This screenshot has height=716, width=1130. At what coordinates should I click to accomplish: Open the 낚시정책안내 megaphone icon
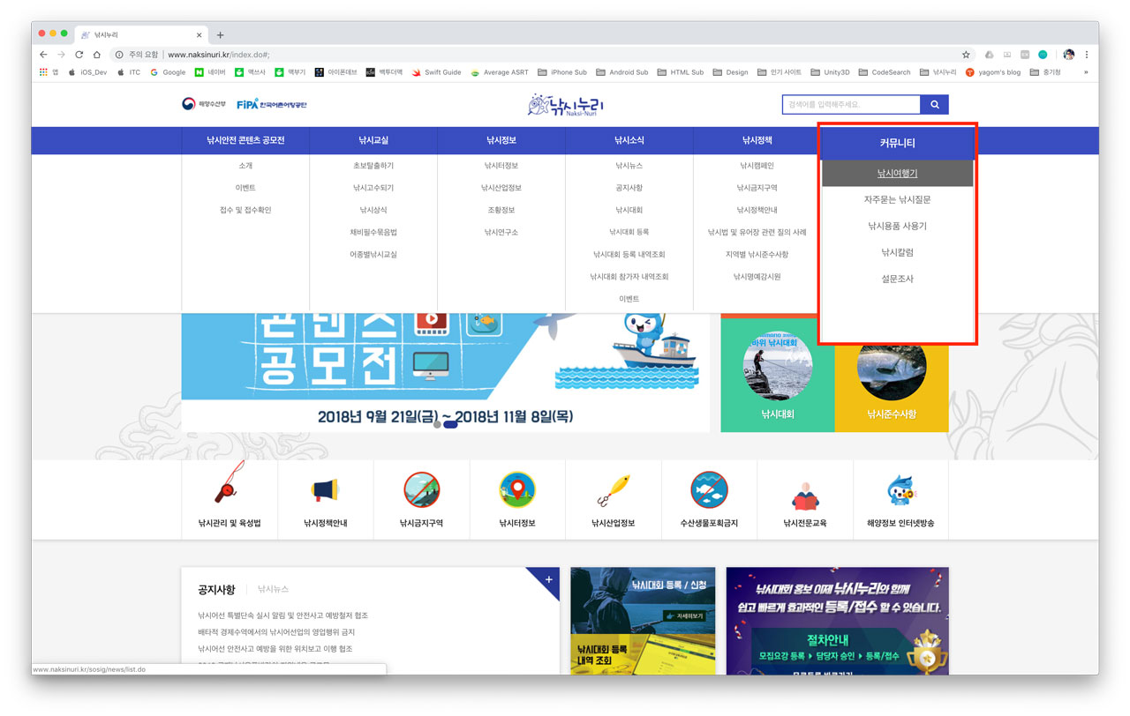[325, 489]
